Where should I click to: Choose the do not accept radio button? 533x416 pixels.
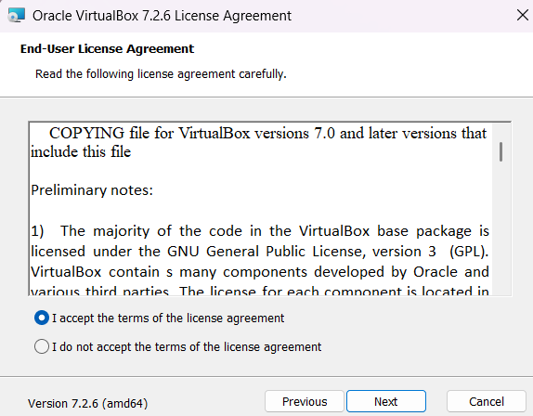coord(42,346)
